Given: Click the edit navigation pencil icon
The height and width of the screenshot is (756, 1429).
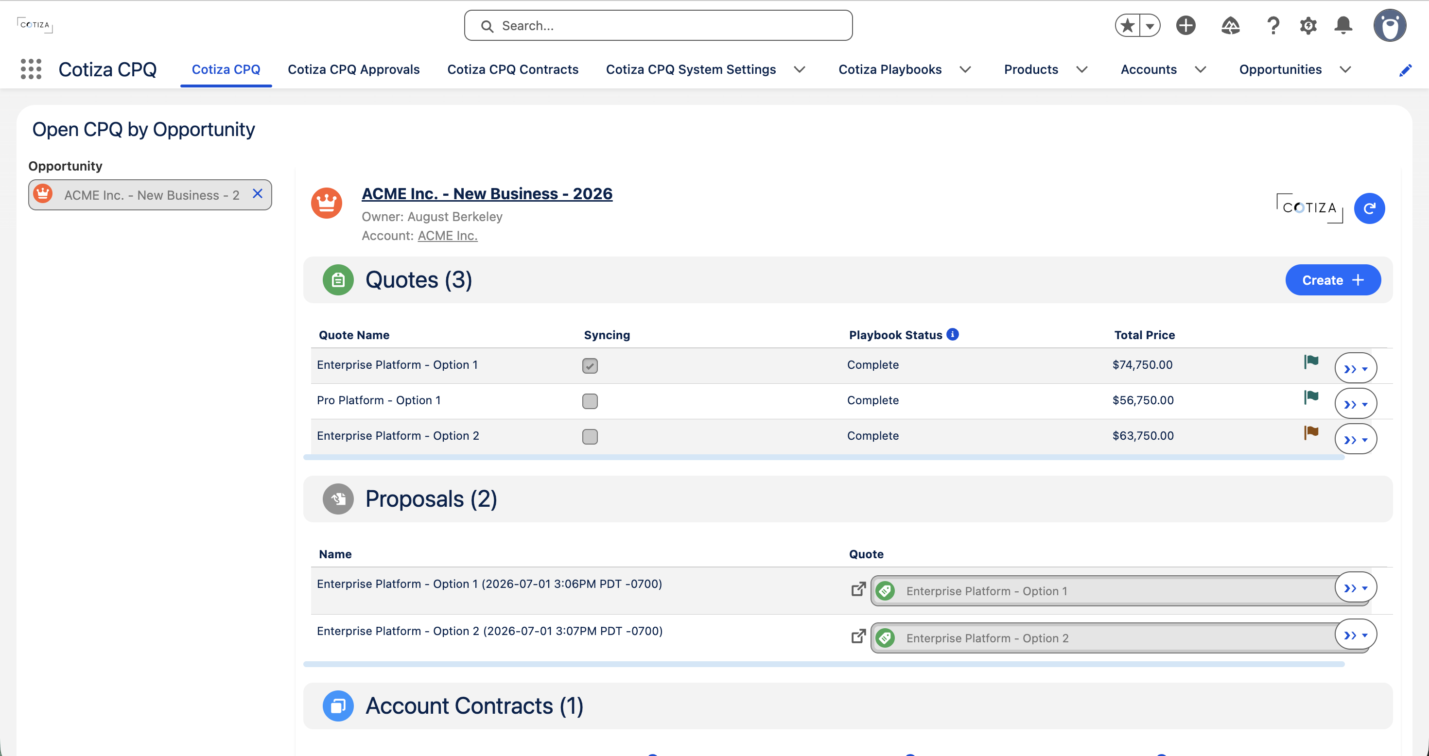Looking at the screenshot, I should coord(1405,70).
